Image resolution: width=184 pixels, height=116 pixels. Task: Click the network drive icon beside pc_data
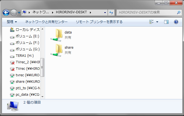point(12,95)
